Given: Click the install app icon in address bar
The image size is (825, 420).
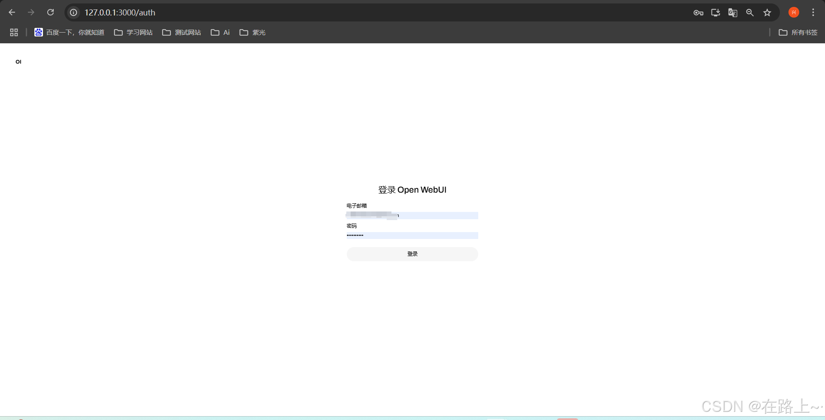Looking at the screenshot, I should pos(715,12).
